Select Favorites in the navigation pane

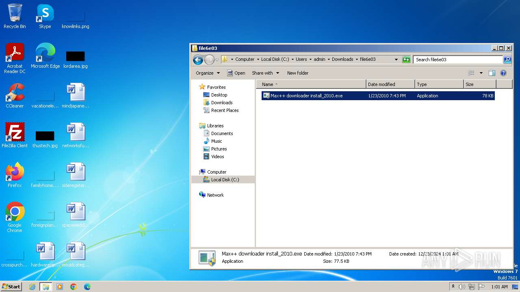(216, 87)
